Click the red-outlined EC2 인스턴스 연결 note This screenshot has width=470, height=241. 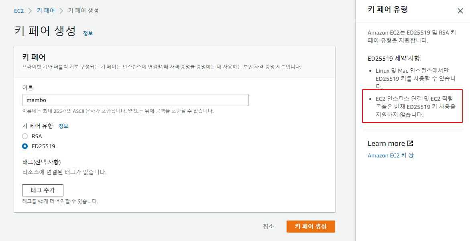pos(413,106)
